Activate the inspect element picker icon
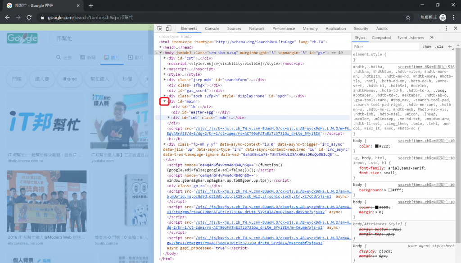The image size is (461, 263). tap(159, 28)
